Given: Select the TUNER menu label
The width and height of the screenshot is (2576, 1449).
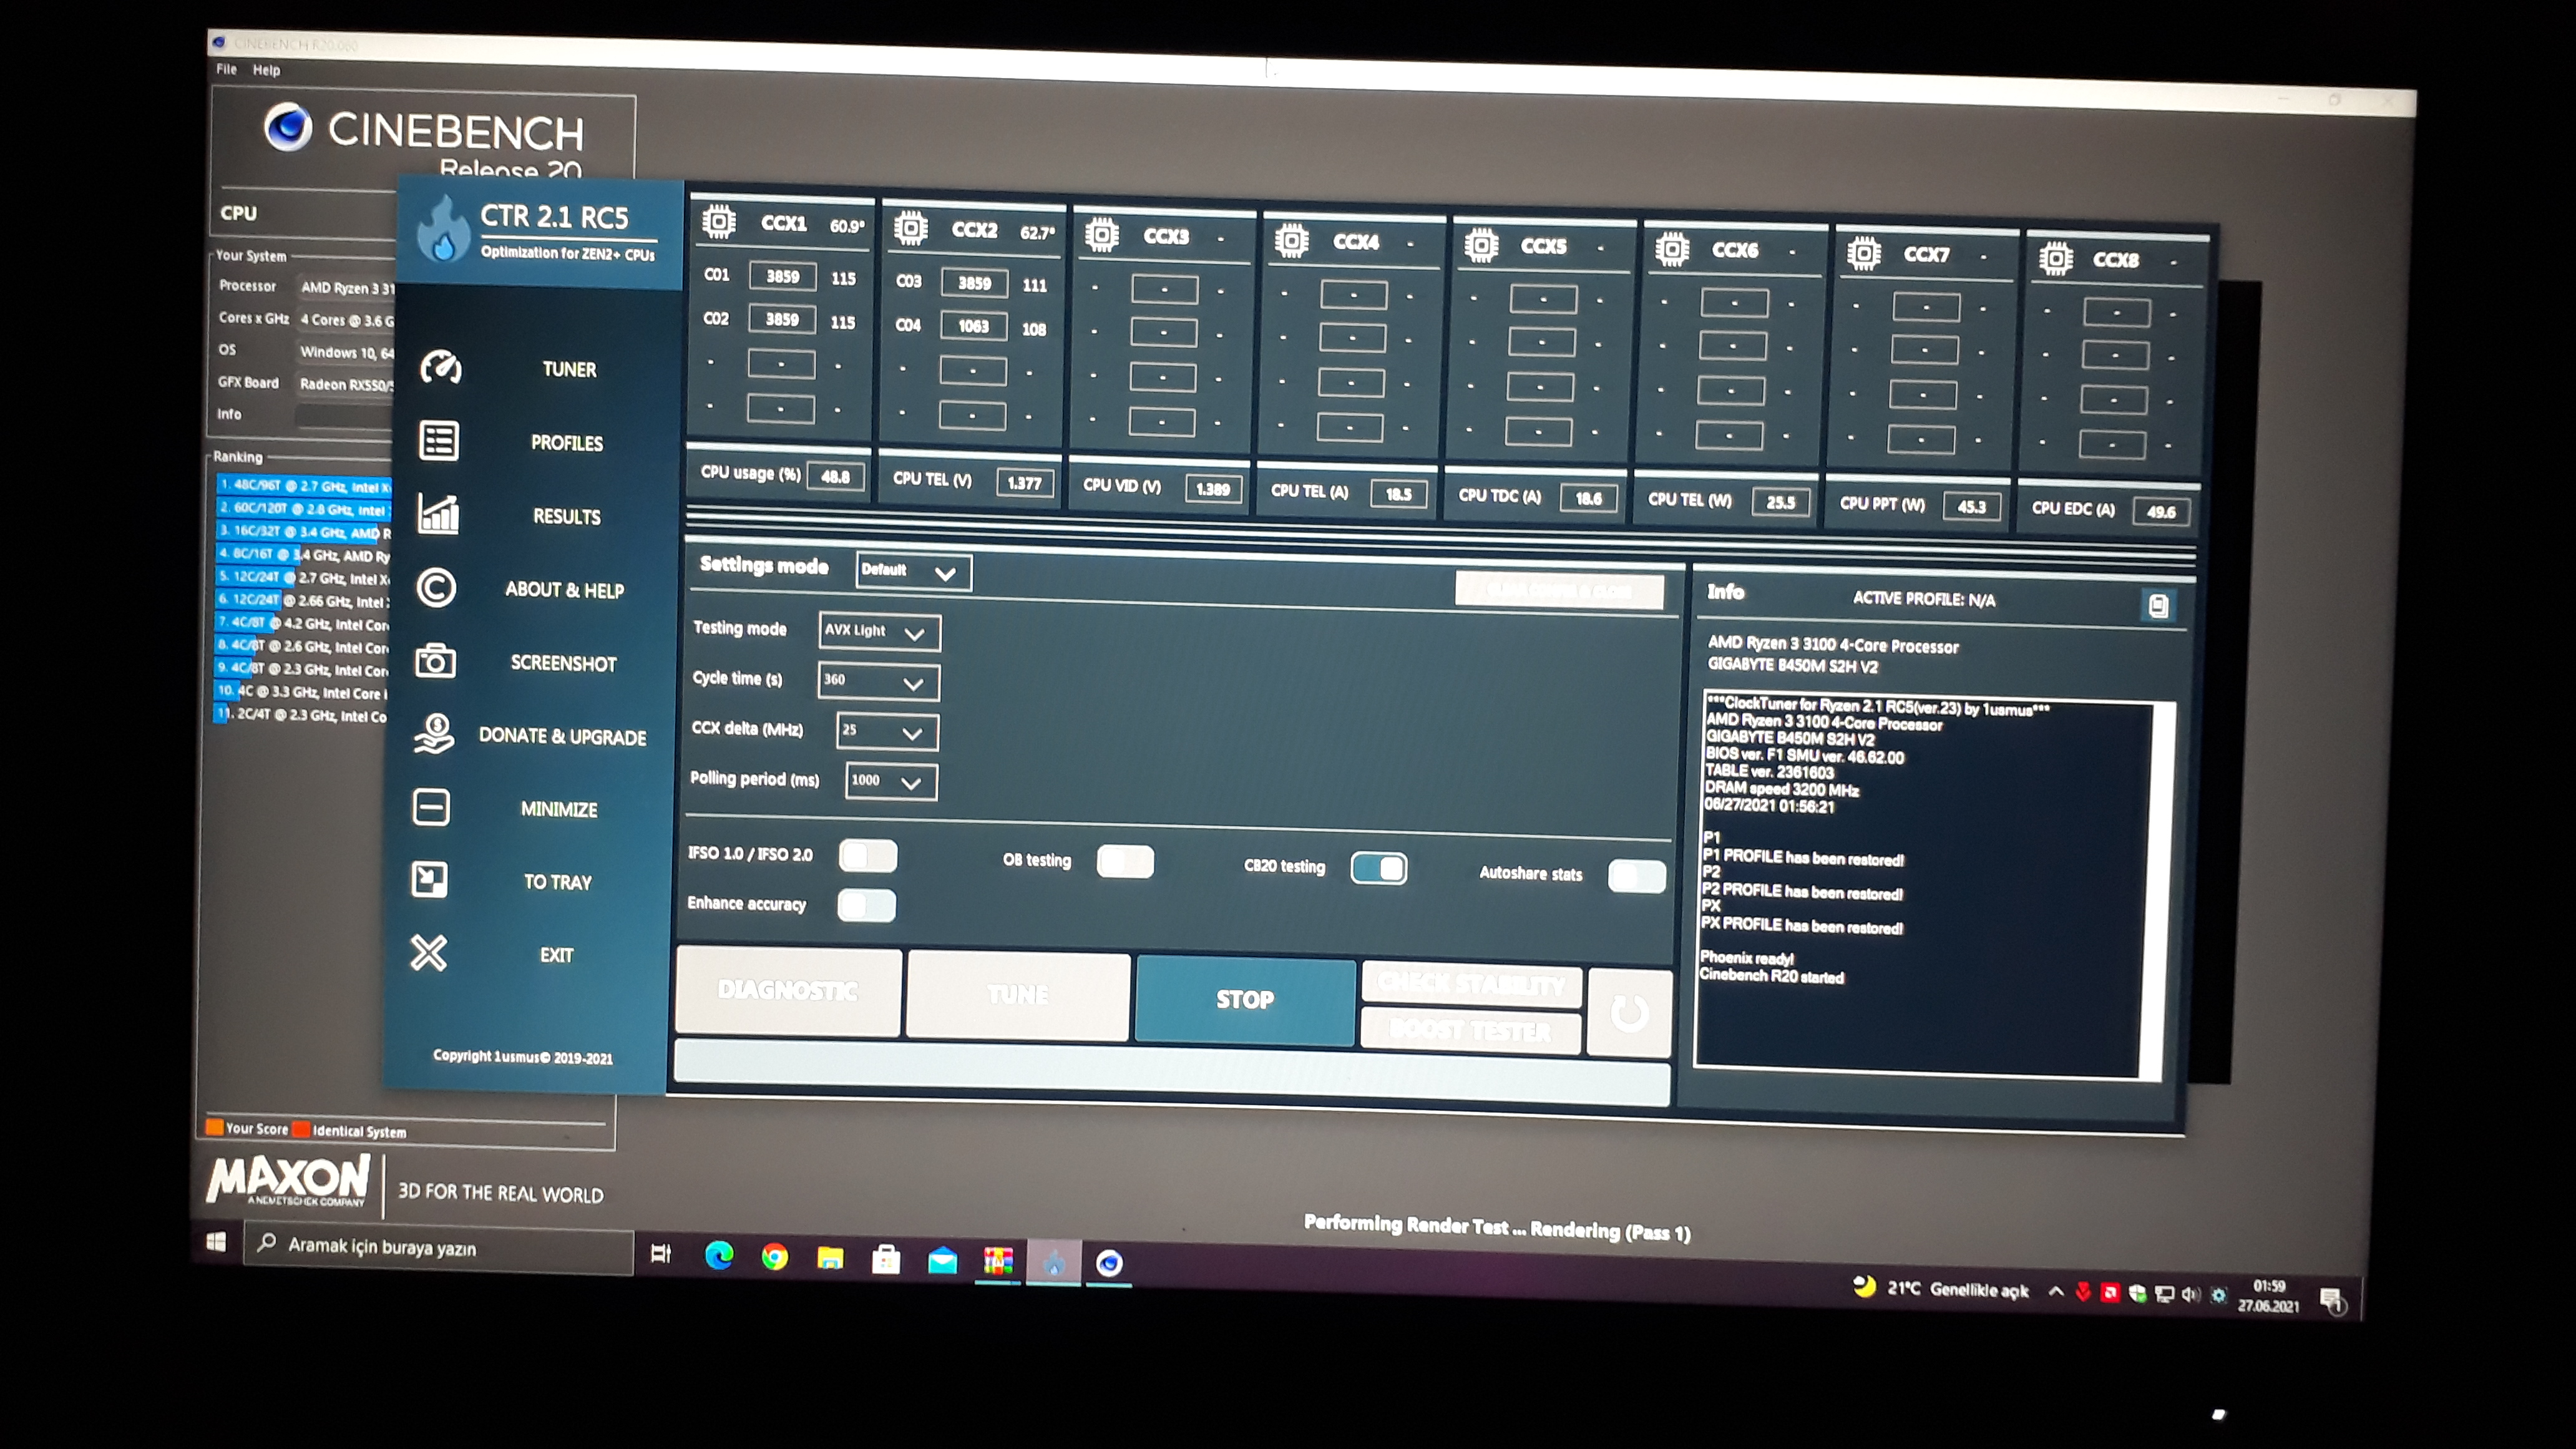Looking at the screenshot, I should [569, 370].
